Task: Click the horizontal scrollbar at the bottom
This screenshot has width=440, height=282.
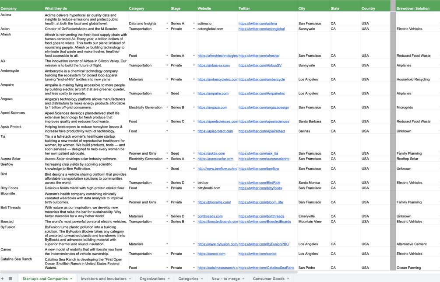Action: click(x=149, y=272)
